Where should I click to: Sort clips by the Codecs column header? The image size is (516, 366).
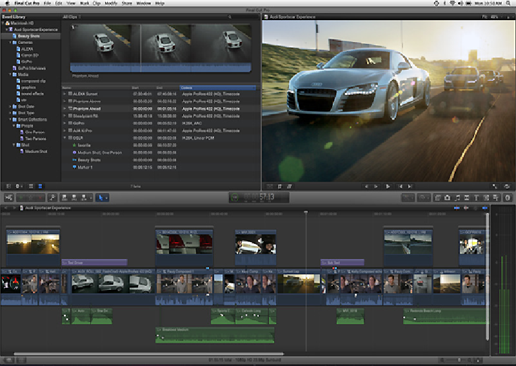(187, 87)
